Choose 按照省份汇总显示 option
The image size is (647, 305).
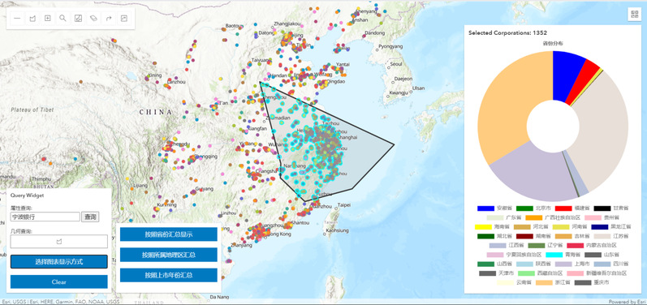click(x=168, y=234)
